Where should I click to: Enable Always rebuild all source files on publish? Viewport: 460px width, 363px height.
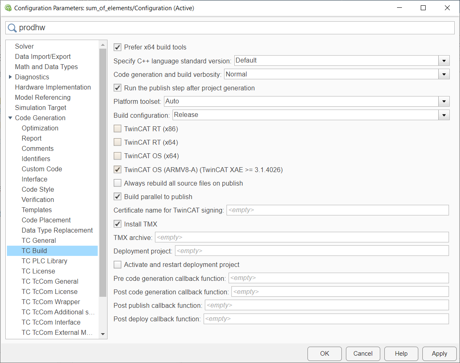pos(117,183)
